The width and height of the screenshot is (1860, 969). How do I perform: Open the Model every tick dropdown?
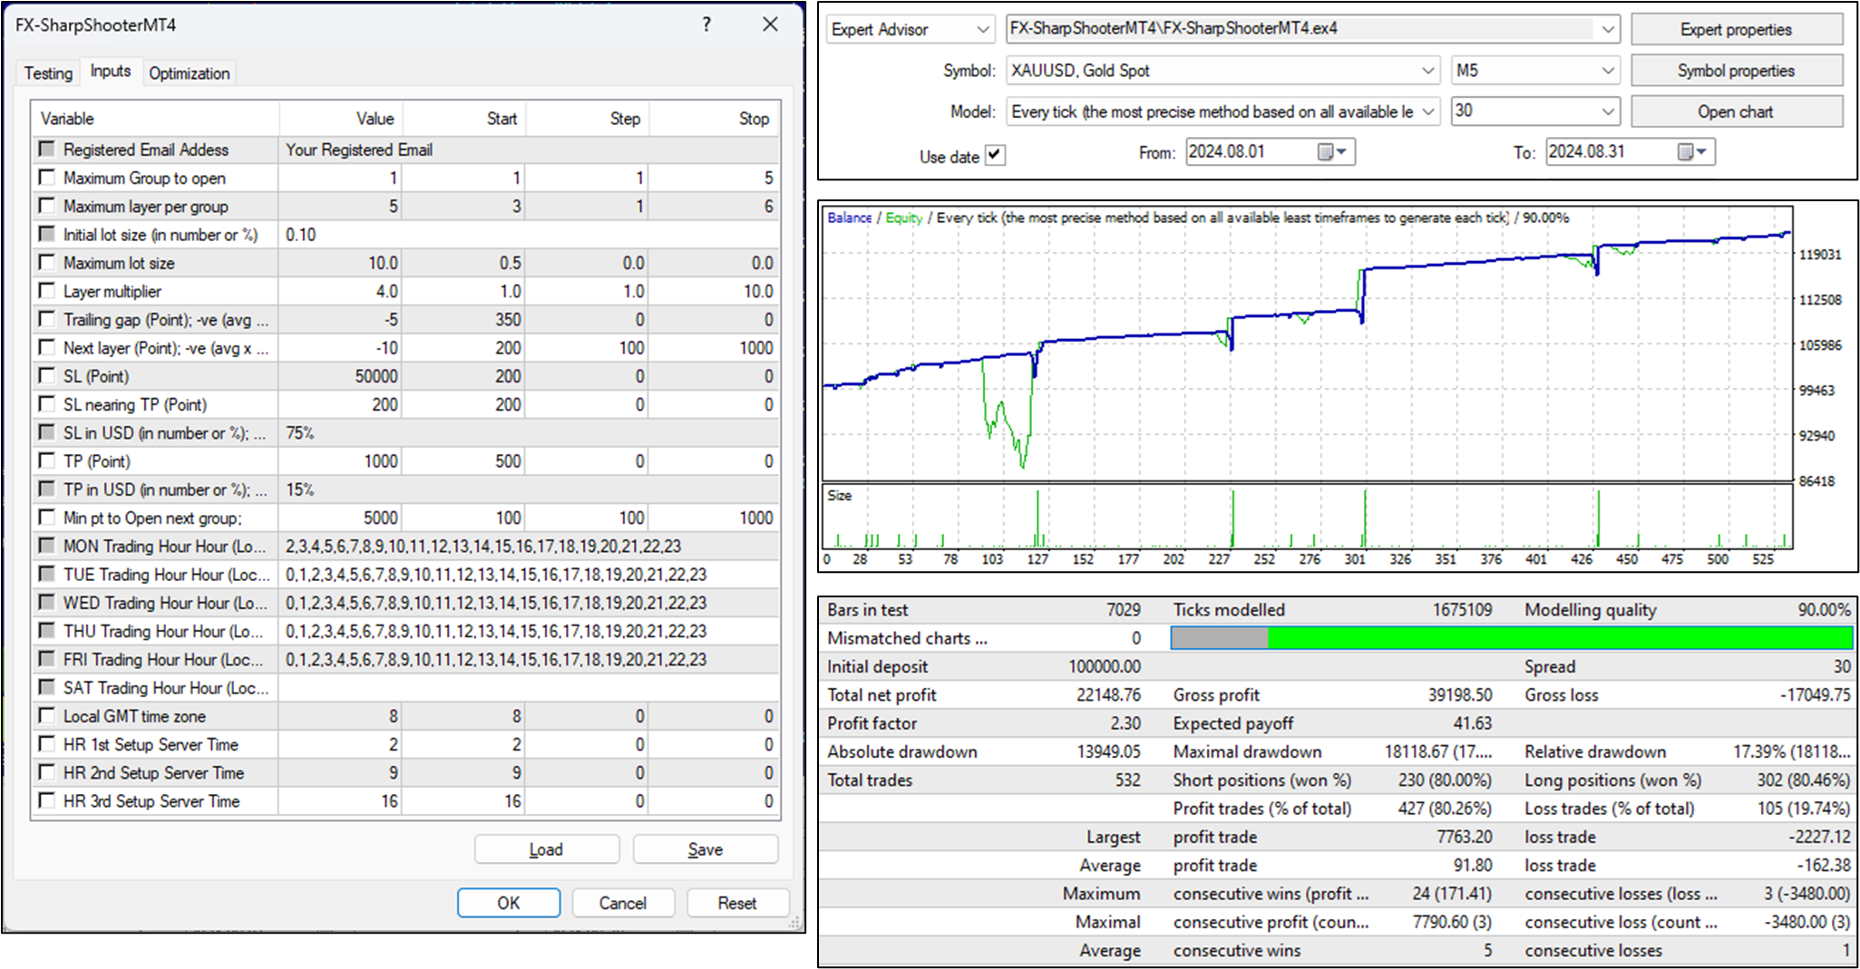click(x=1427, y=112)
